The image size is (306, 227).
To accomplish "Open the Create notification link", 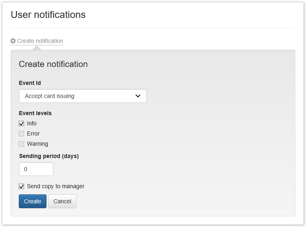I will [x=40, y=41].
